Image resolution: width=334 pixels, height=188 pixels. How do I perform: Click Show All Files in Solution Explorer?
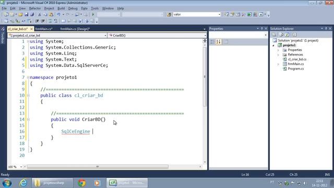[281, 34]
